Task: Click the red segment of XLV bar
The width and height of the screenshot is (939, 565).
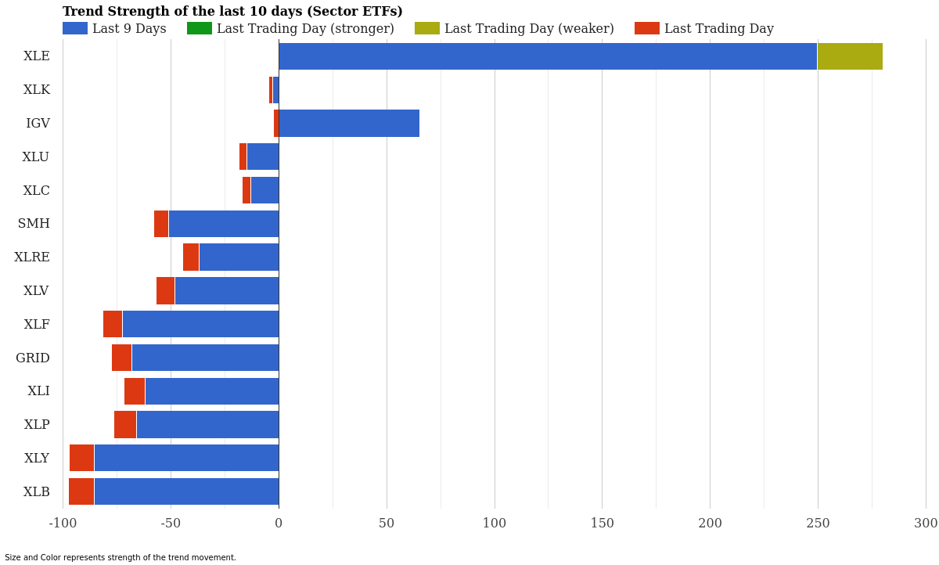Action: 165,290
